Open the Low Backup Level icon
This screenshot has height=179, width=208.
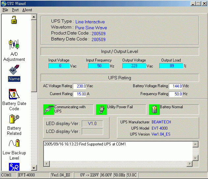coord(14,143)
